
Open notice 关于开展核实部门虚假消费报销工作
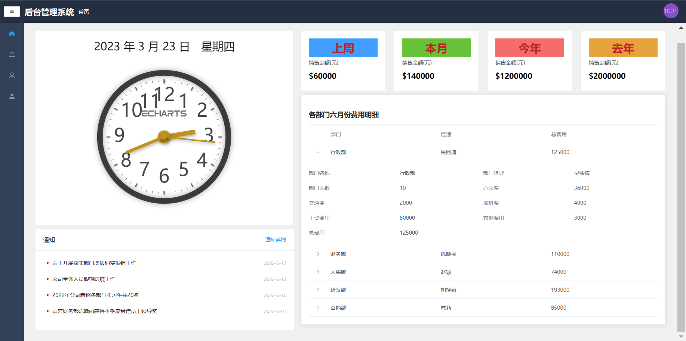(x=94, y=263)
